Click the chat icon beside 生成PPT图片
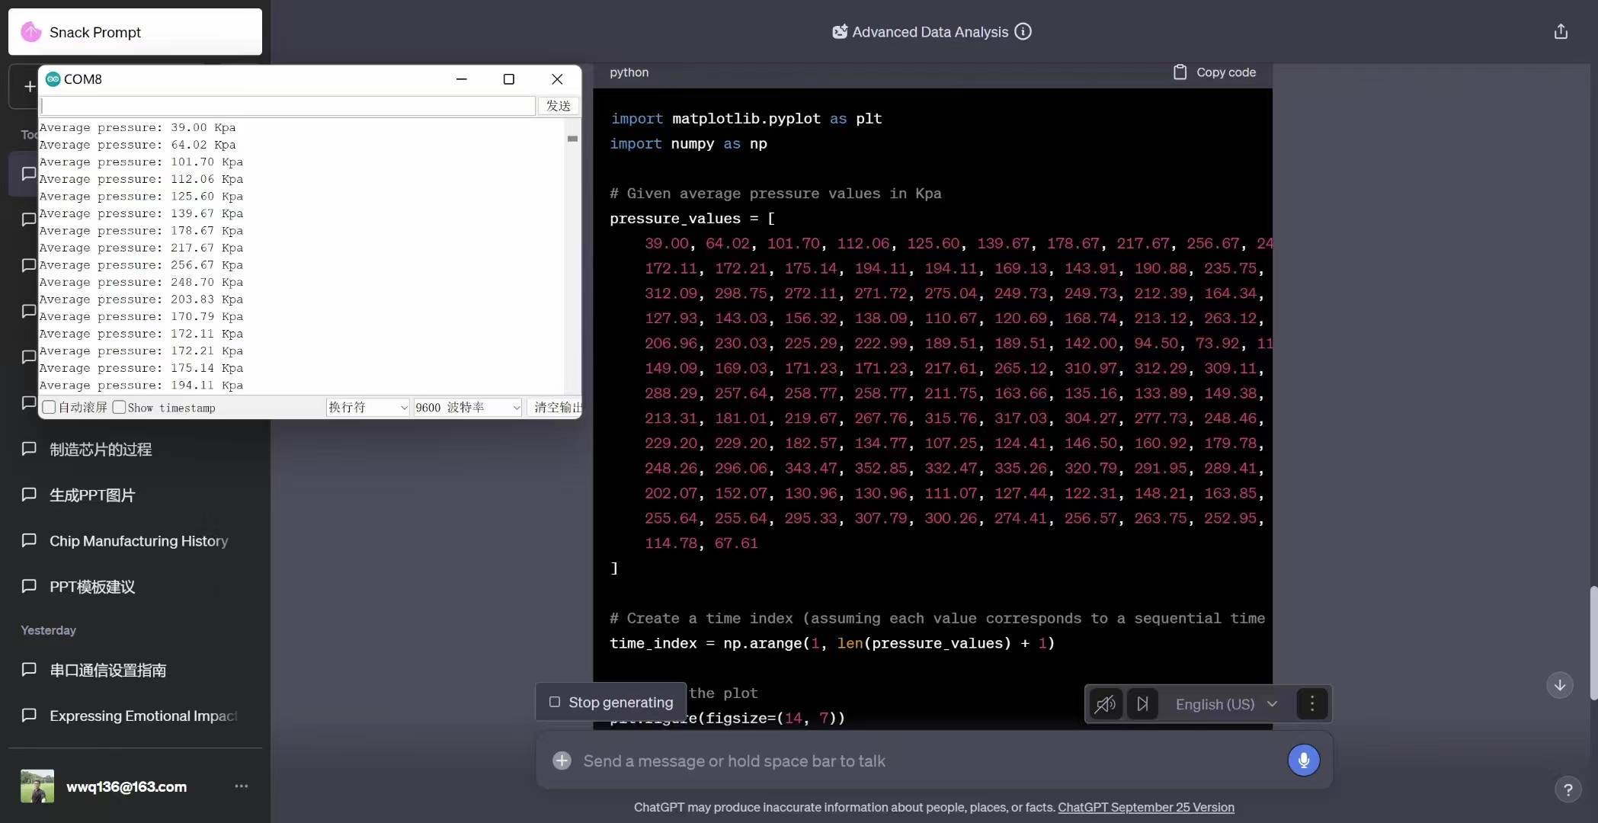 [29, 495]
